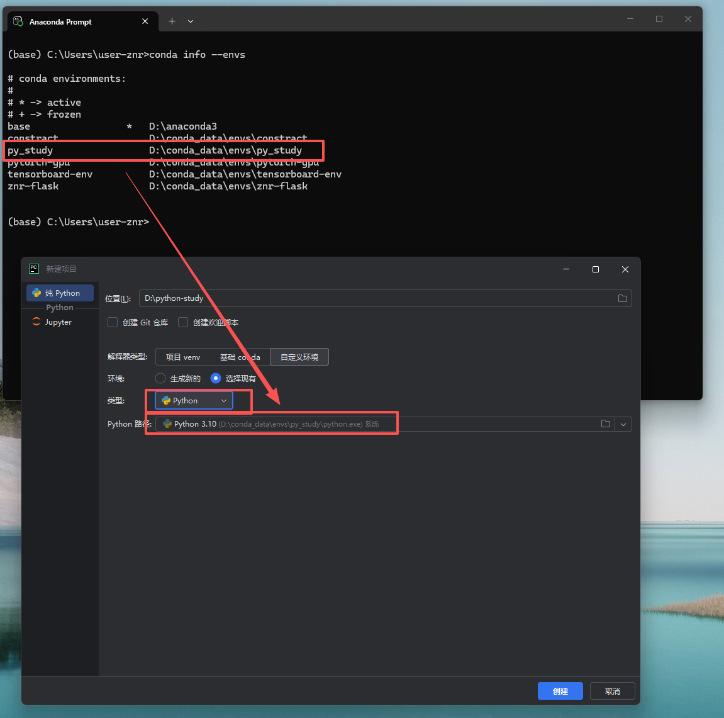Screen dimensions: 724x718
Task: Browse for Python interpreter path folder
Action: pos(605,424)
